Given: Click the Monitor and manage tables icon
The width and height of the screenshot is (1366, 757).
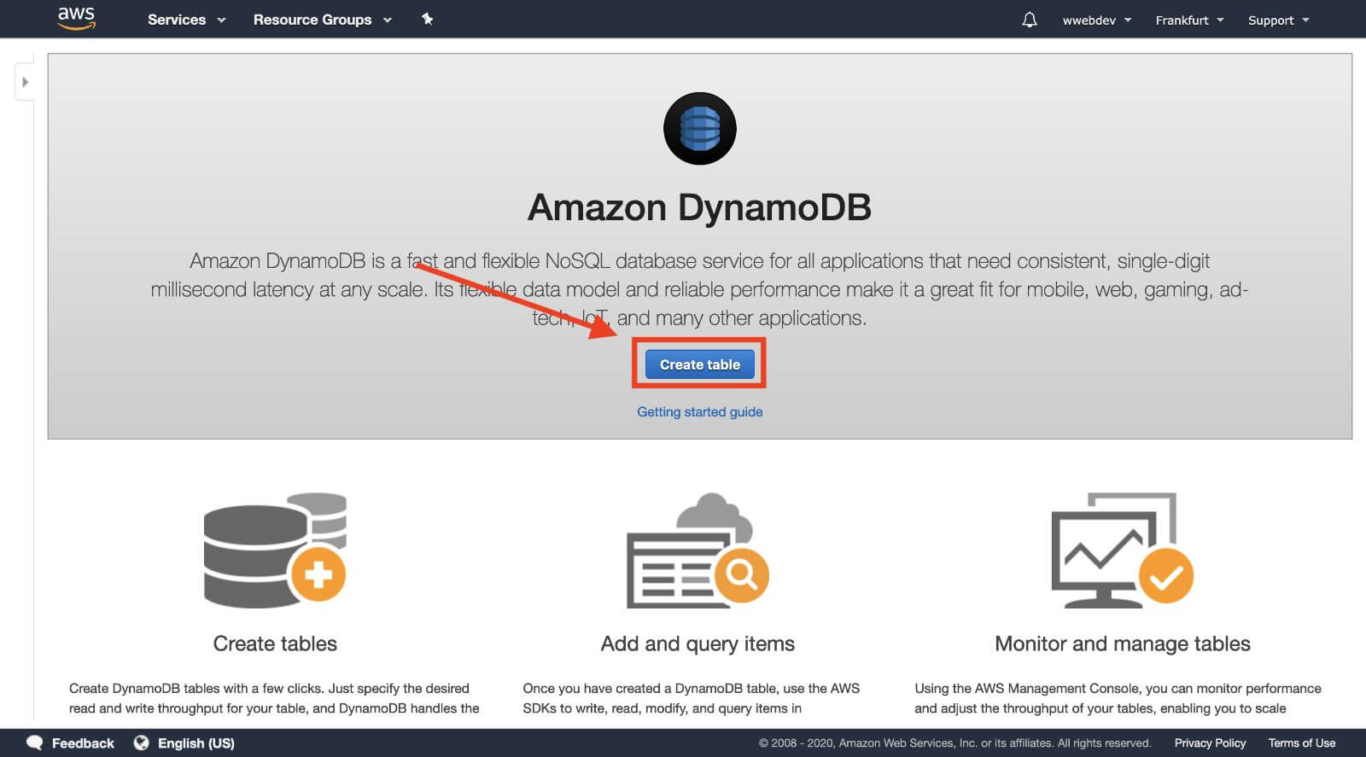Looking at the screenshot, I should pyautogui.click(x=1122, y=550).
